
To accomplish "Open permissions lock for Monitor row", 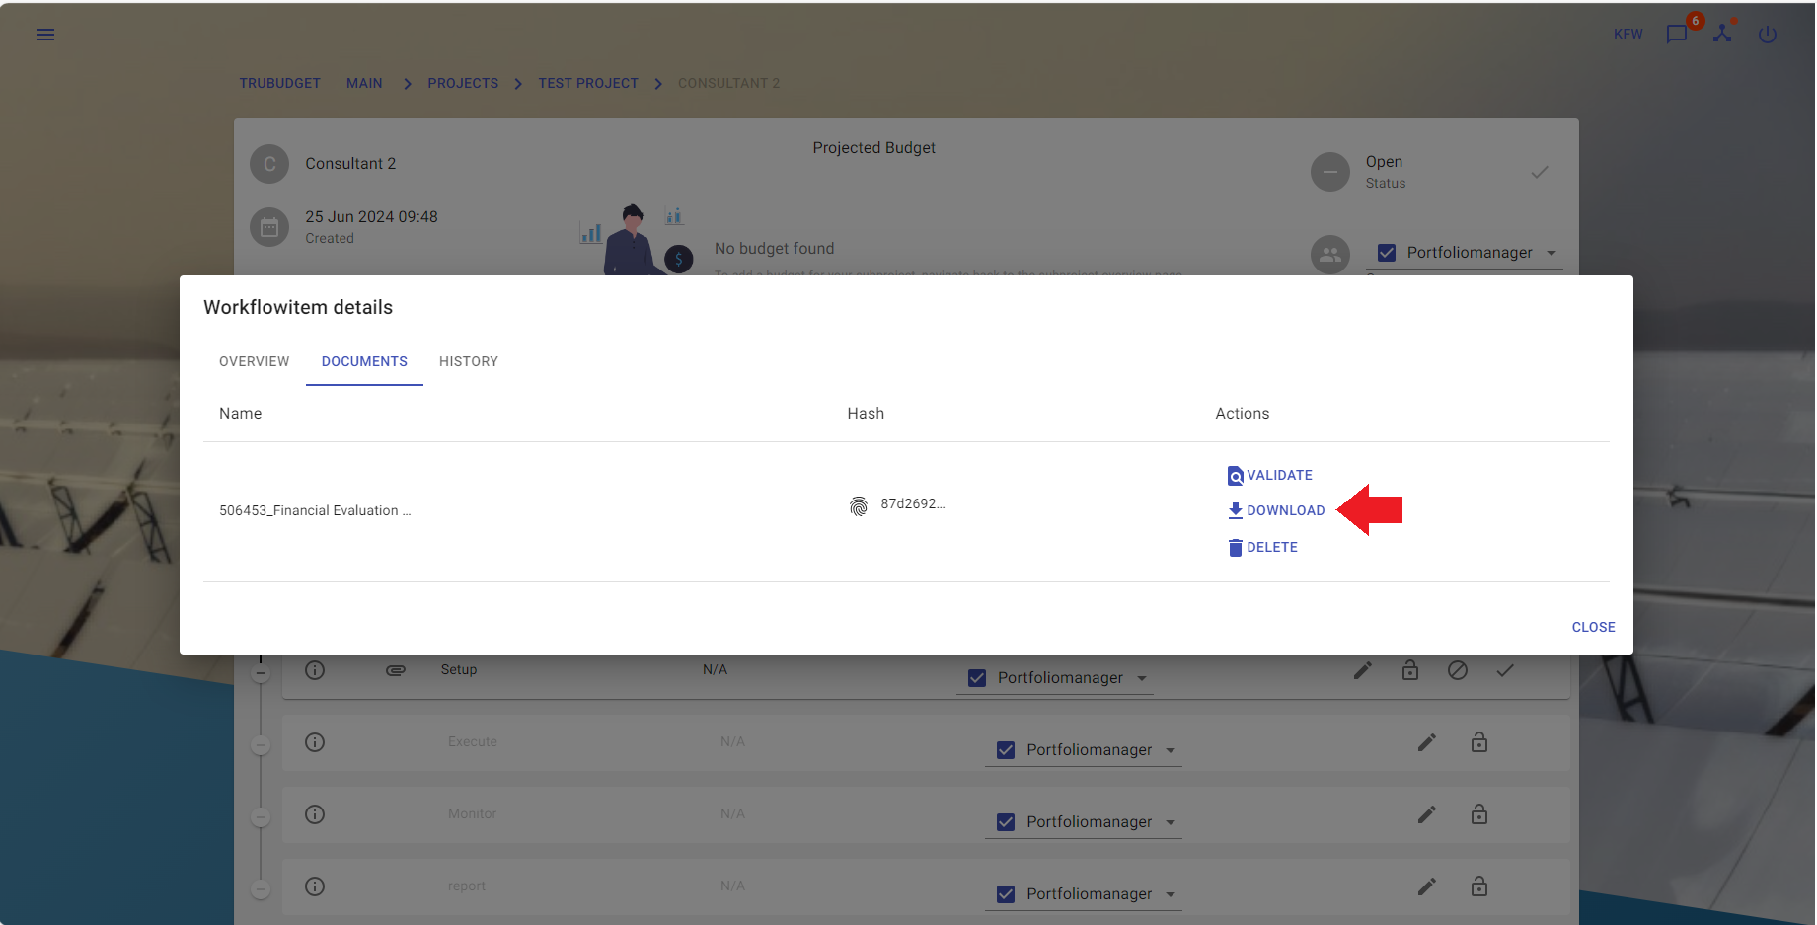I will coord(1479,814).
